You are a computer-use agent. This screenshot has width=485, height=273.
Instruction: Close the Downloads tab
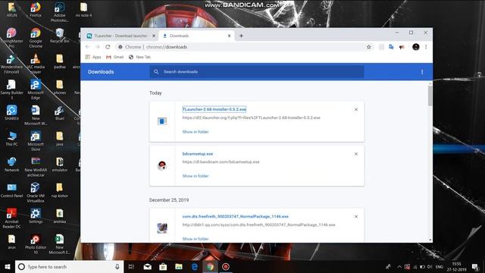(x=229, y=36)
